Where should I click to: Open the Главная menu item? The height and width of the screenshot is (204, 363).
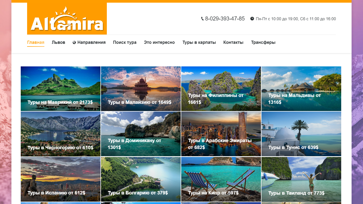coord(36,42)
